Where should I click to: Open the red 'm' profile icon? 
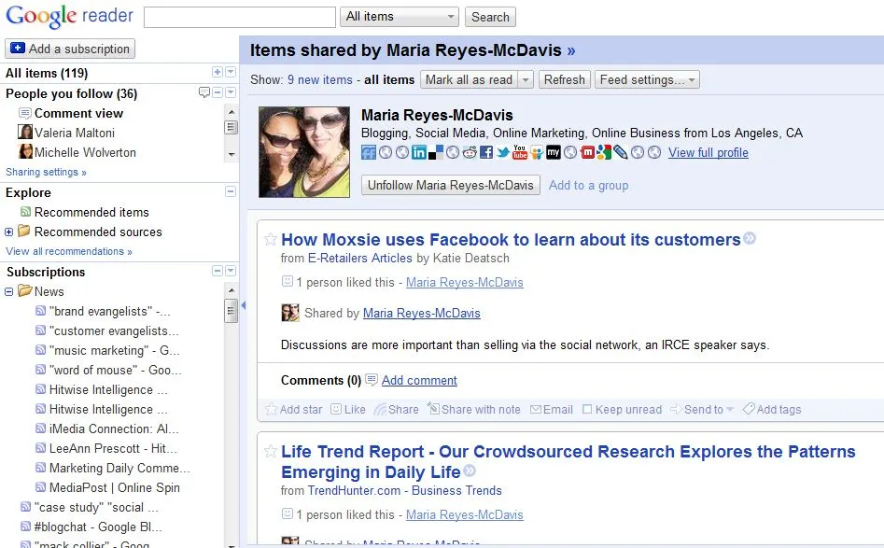tap(587, 152)
